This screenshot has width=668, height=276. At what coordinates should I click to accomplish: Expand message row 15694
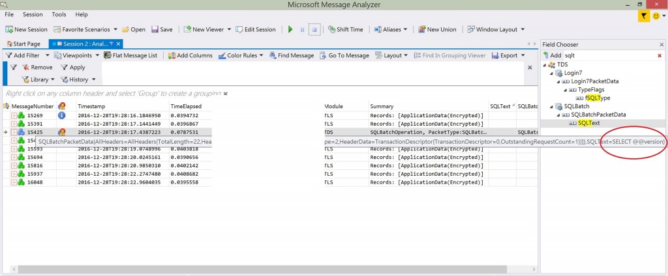[14, 158]
